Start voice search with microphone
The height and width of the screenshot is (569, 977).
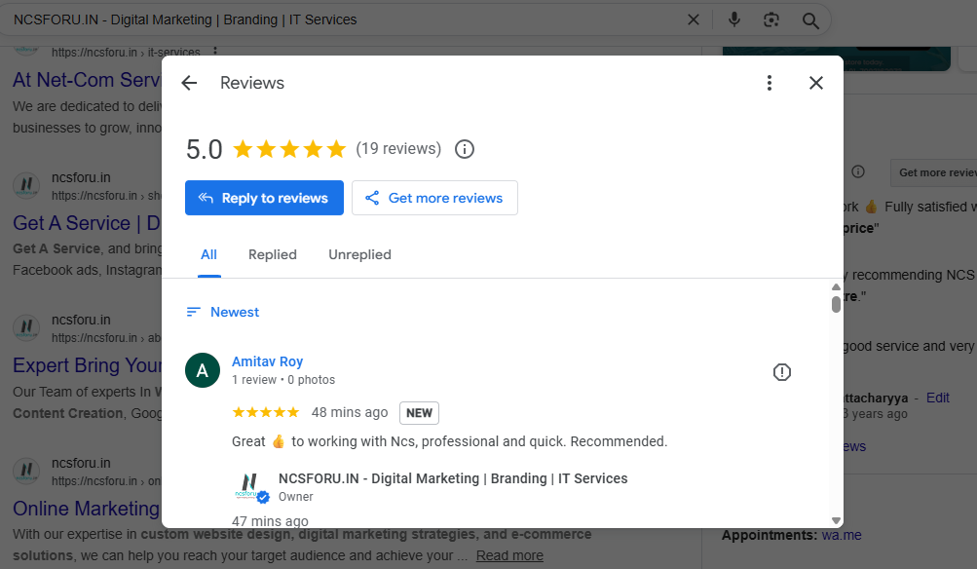click(734, 19)
